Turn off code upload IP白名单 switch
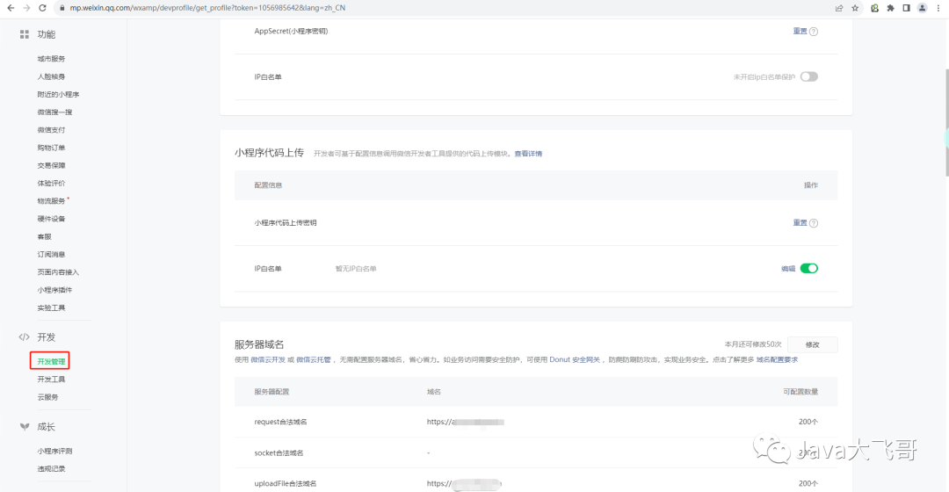Image resolution: width=949 pixels, height=492 pixels. 808,269
